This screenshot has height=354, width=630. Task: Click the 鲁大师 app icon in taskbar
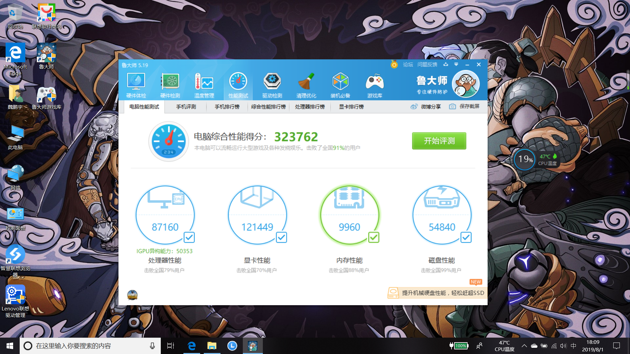coord(253,346)
